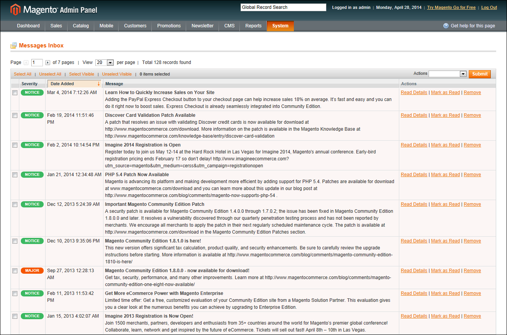Click Select All link
The image size is (507, 335).
pyautogui.click(x=22, y=74)
